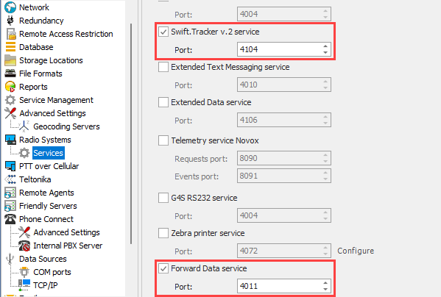Viewport: 441px width, 297px height.
Task: Click the Storage Locations folder icon
Action: [10, 60]
